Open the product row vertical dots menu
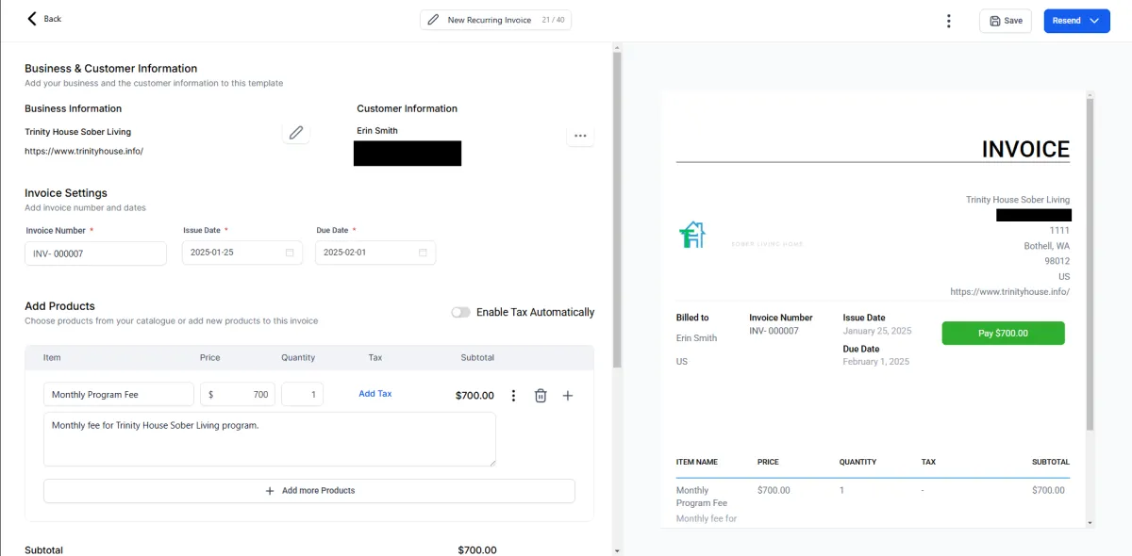This screenshot has width=1132, height=556. click(x=513, y=396)
